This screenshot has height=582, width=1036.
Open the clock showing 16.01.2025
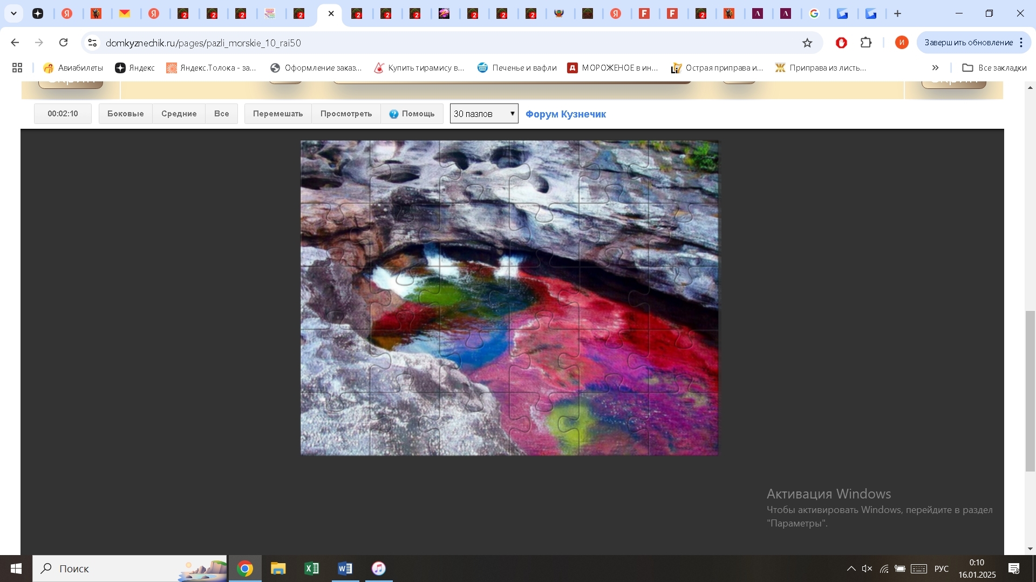977,569
